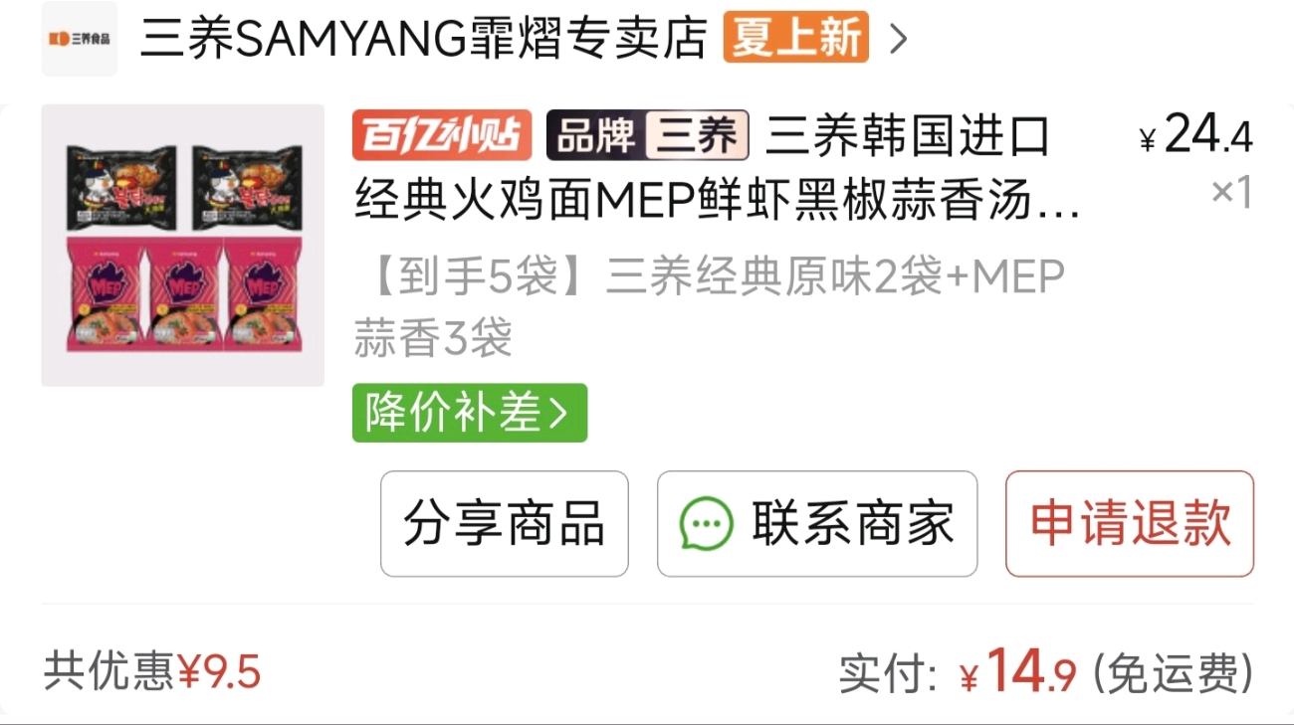Tap the orange 夏上新 badge
Image resolution: width=1294 pixels, height=725 pixels.
pos(795,38)
